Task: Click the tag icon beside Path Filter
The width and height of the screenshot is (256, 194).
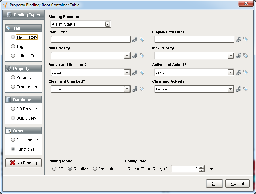Action: click(x=142, y=39)
